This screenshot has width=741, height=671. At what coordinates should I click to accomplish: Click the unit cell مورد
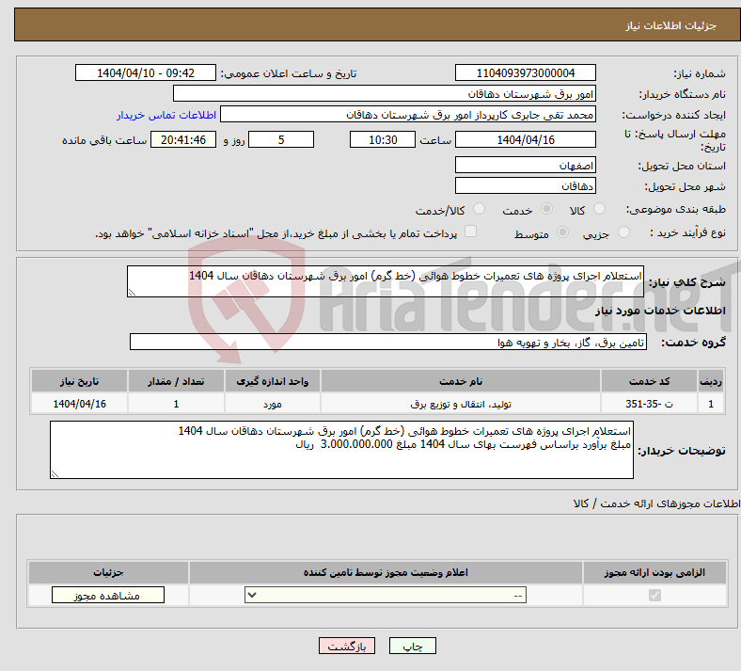[273, 404]
